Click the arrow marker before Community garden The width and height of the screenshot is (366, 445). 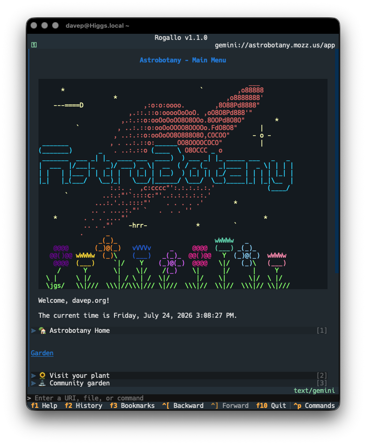coord(33,383)
